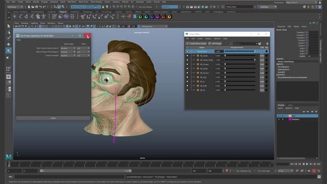Image resolution: width=327 pixels, height=184 pixels.
Task: Toggle visibility circle of BS_Frown target
Action: pos(188,64)
